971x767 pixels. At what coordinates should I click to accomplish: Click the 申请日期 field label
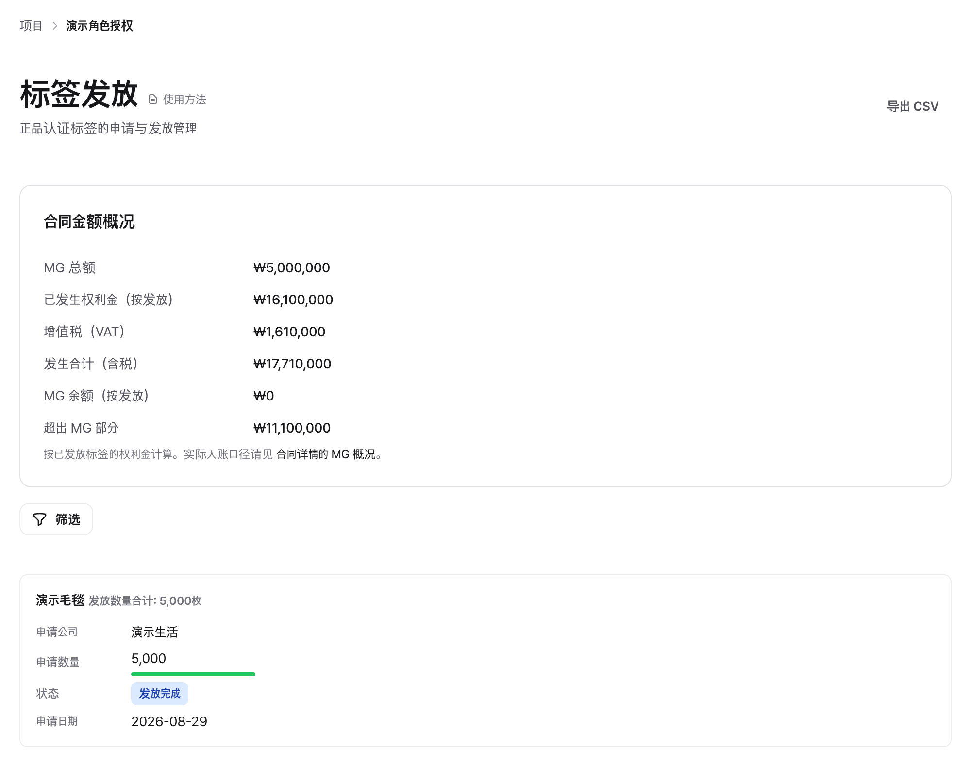(57, 721)
